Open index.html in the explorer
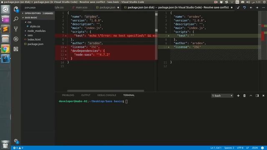The image size is (267, 150). pos(34,40)
